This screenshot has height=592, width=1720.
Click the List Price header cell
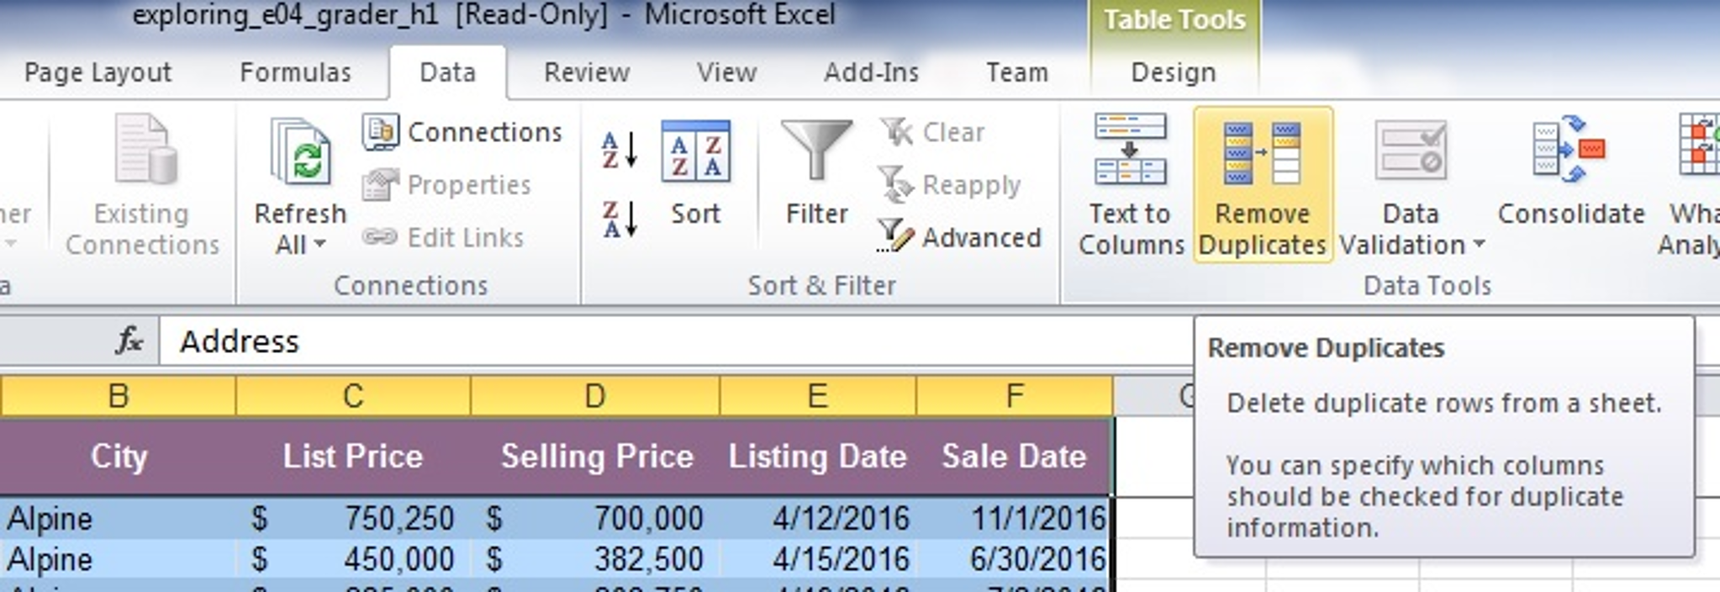(353, 456)
